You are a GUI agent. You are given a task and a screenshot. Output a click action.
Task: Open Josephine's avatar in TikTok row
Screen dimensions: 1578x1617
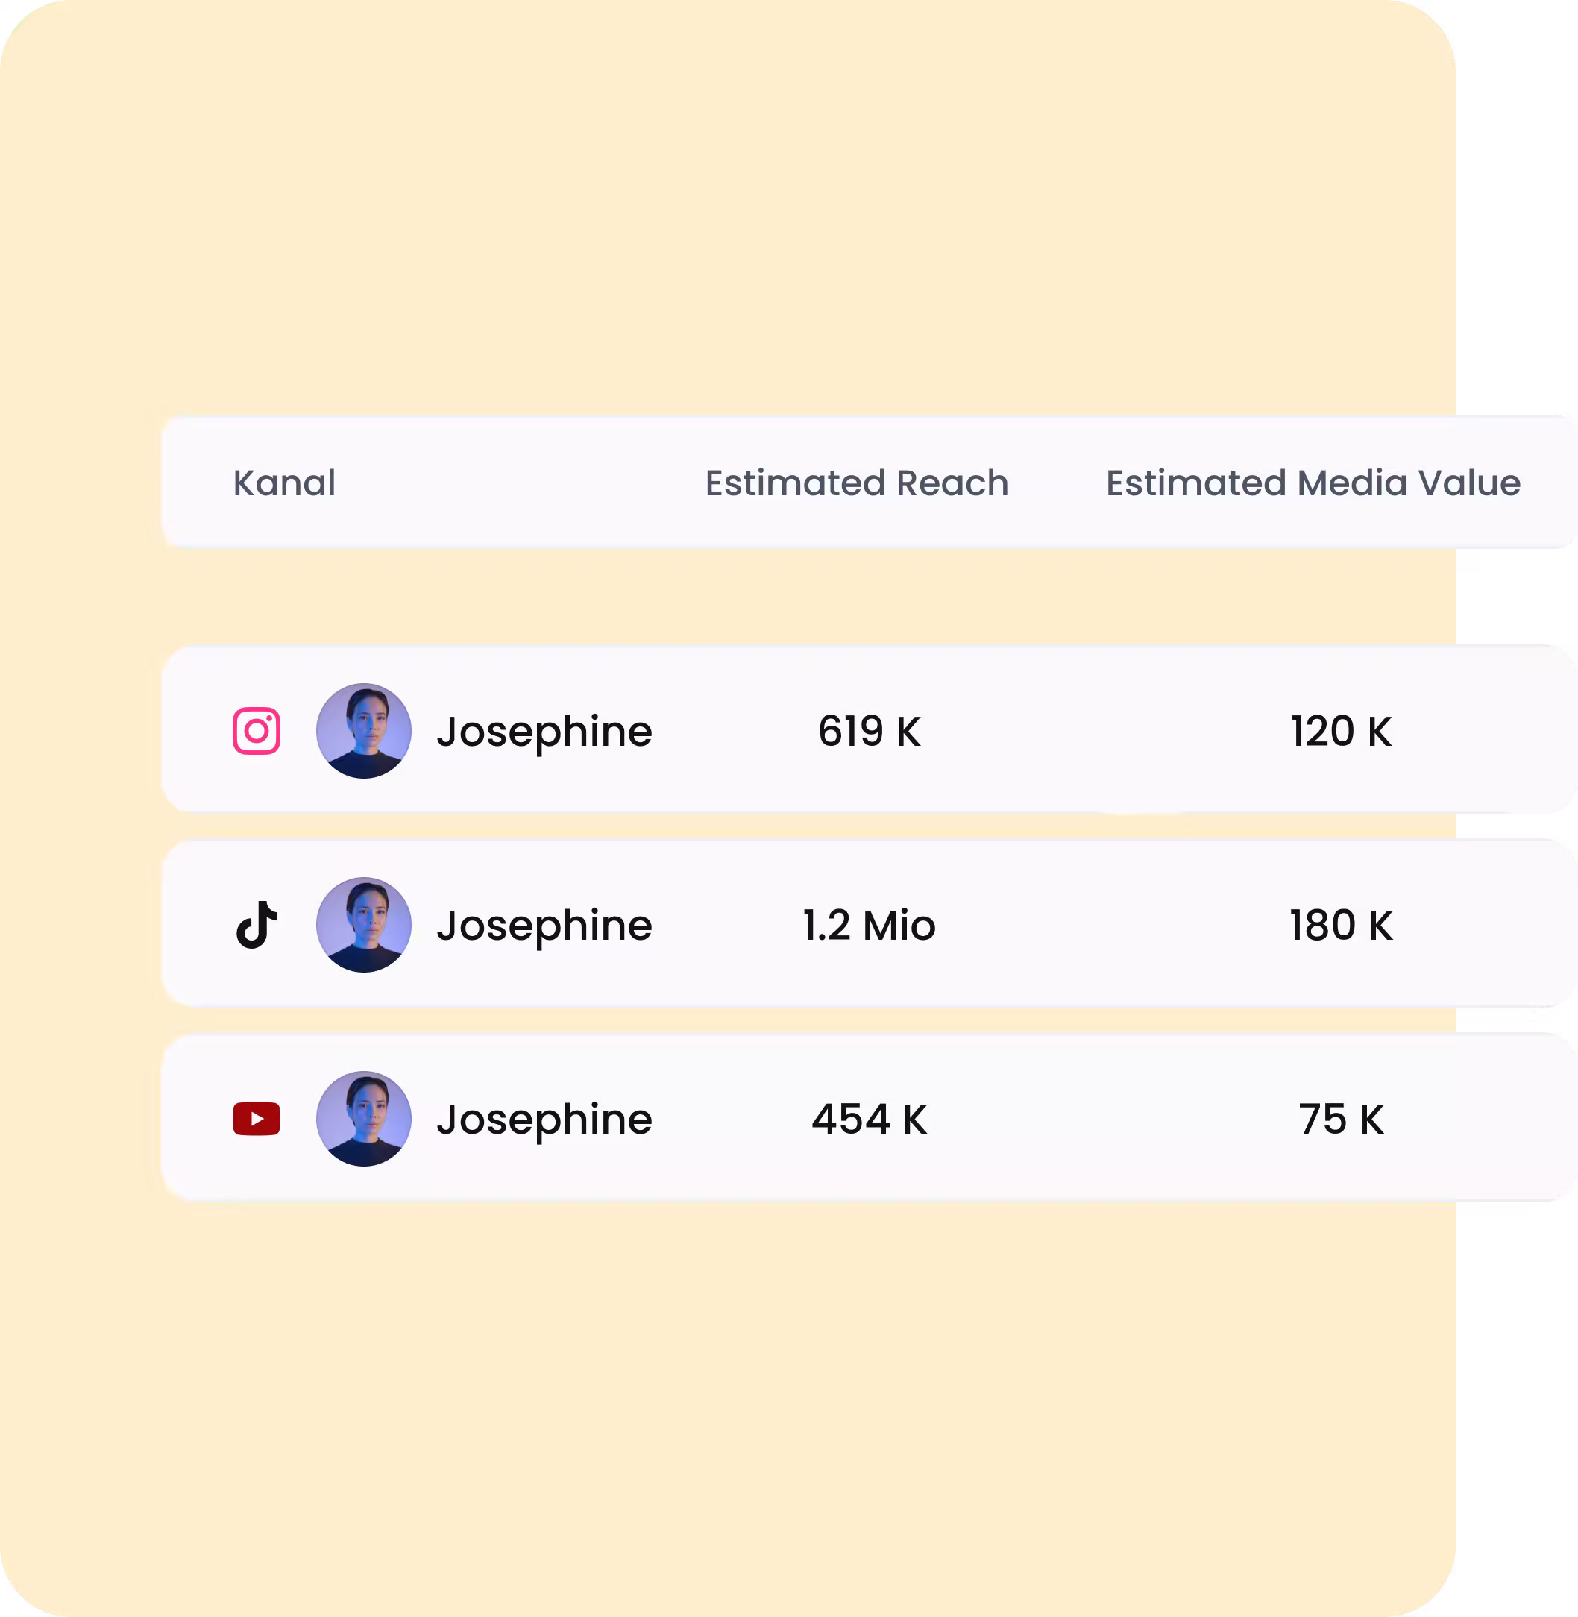[x=364, y=924]
